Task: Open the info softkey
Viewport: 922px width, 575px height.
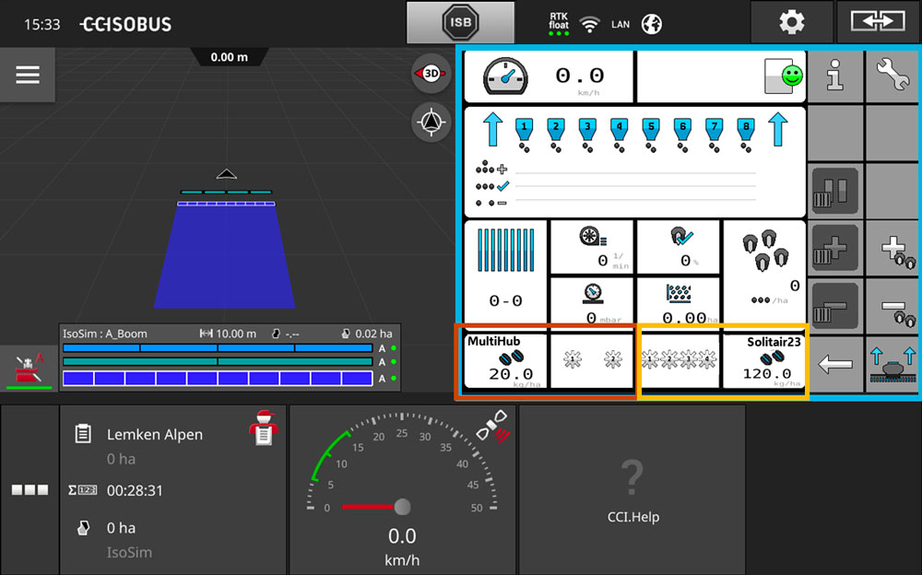Action: pyautogui.click(x=835, y=76)
